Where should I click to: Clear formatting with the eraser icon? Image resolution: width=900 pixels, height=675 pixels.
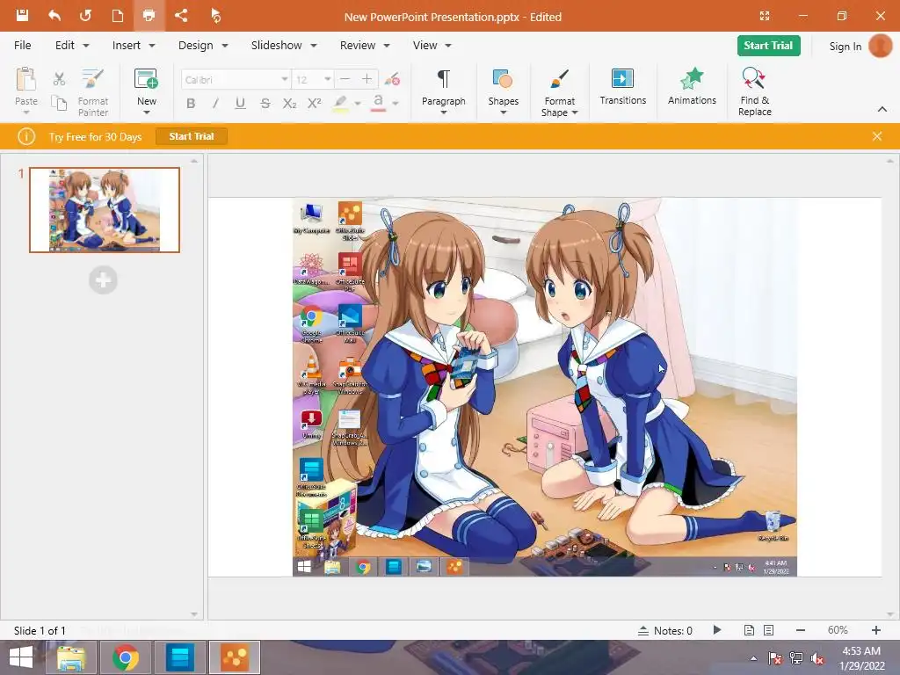393,79
